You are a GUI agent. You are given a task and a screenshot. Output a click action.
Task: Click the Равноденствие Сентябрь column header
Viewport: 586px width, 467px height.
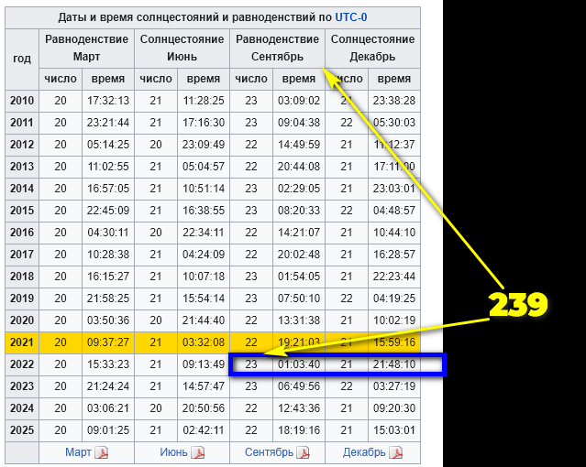pyautogui.click(x=277, y=49)
